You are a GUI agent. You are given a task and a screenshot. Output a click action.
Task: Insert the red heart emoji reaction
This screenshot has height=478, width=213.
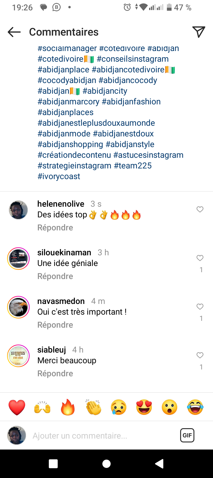click(x=17, y=407)
